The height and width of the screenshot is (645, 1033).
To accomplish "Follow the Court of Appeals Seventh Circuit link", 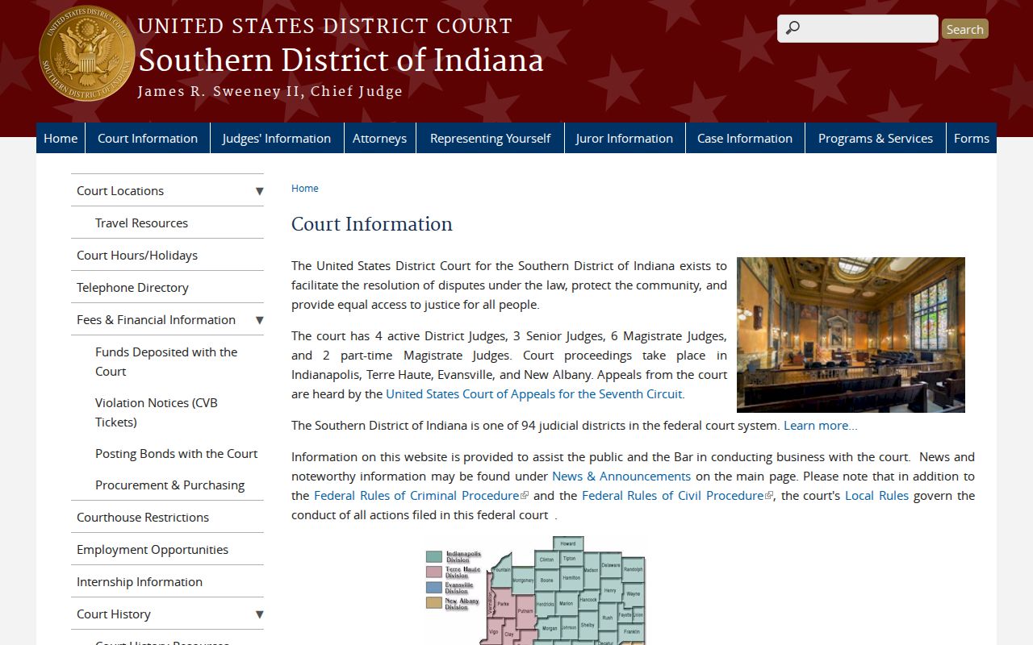I will point(534,393).
